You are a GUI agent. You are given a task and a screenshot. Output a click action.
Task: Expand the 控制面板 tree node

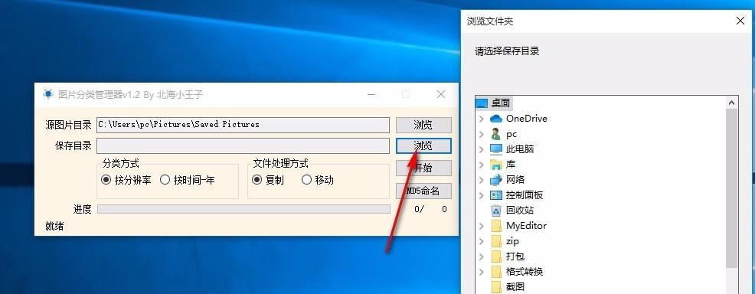481,195
